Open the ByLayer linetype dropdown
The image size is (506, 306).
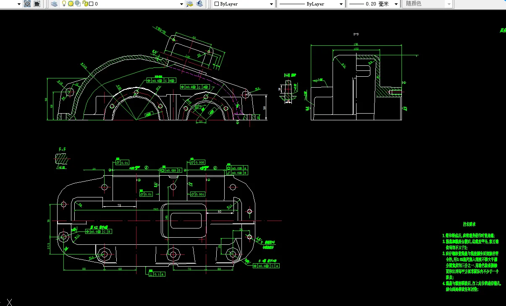click(341, 4)
